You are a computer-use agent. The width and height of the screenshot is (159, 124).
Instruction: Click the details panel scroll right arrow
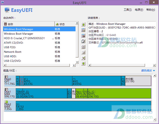pyautogui.click(x=154, y=65)
